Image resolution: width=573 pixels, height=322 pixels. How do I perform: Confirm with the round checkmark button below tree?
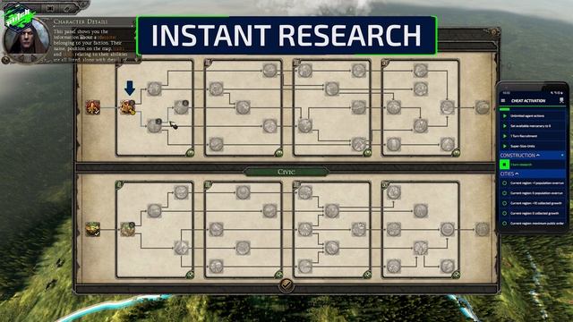pos(286,284)
